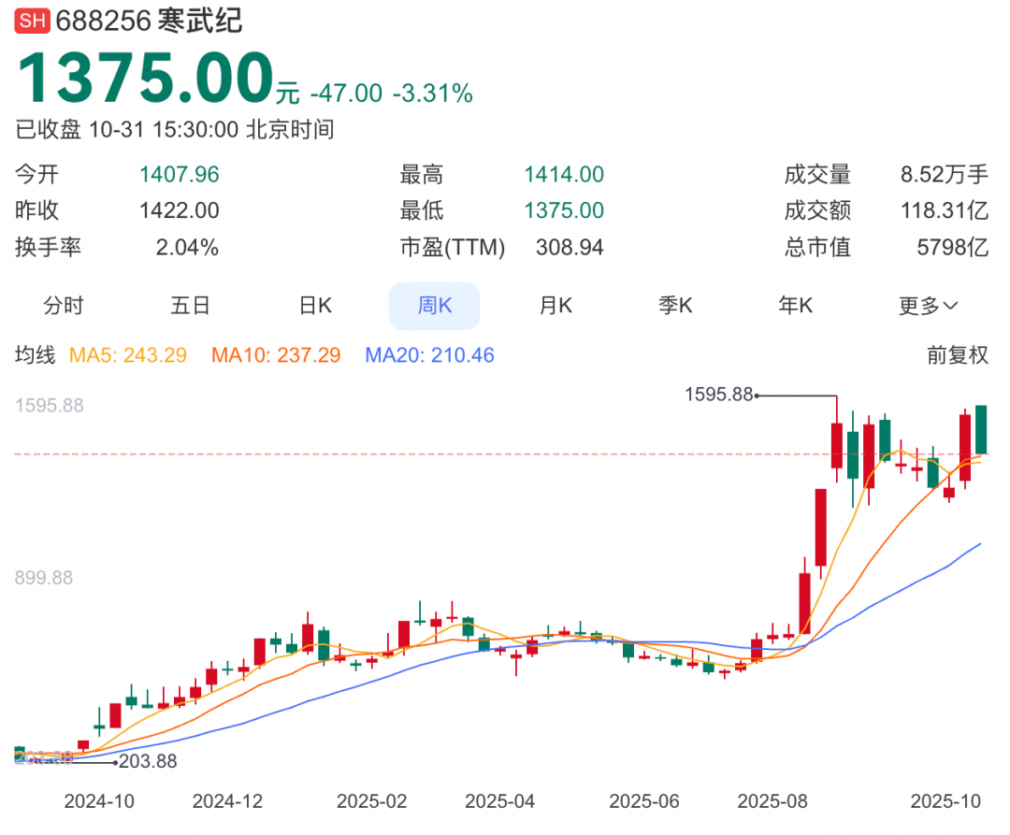Switch to the 五日 chart tab

pyautogui.click(x=190, y=305)
